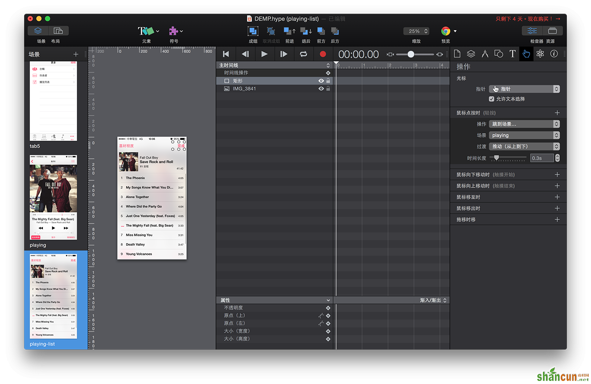
Task: Open the 过渡 推动 transition dropdown
Action: click(x=524, y=146)
